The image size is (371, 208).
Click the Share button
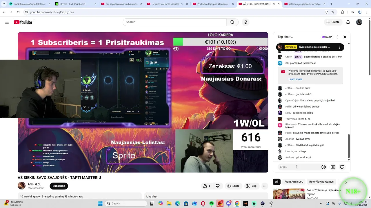pos(233,186)
